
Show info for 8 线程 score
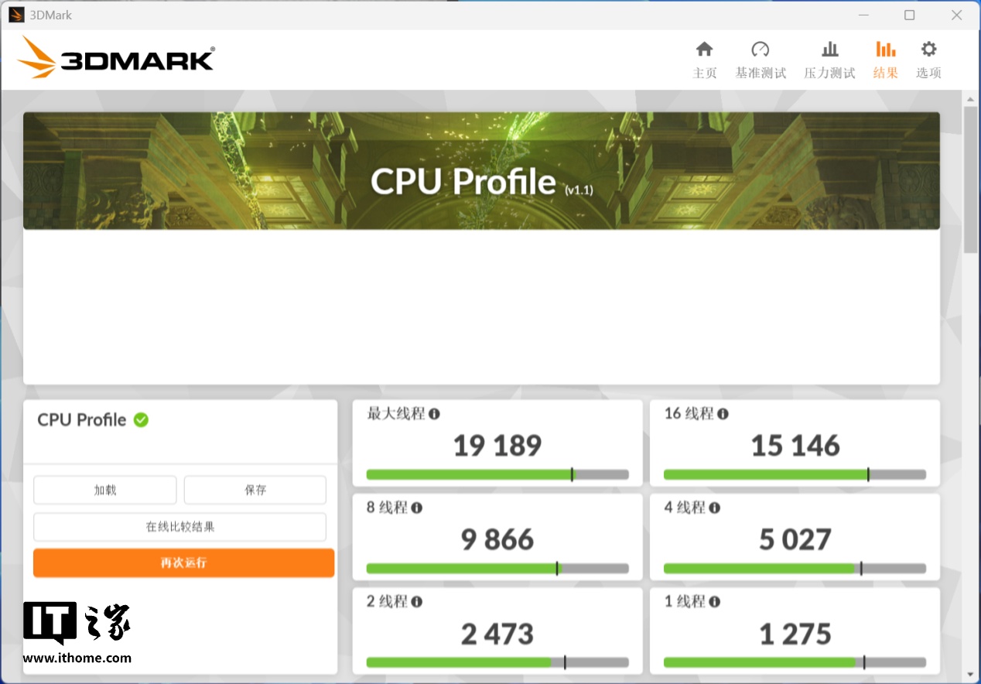pos(416,508)
